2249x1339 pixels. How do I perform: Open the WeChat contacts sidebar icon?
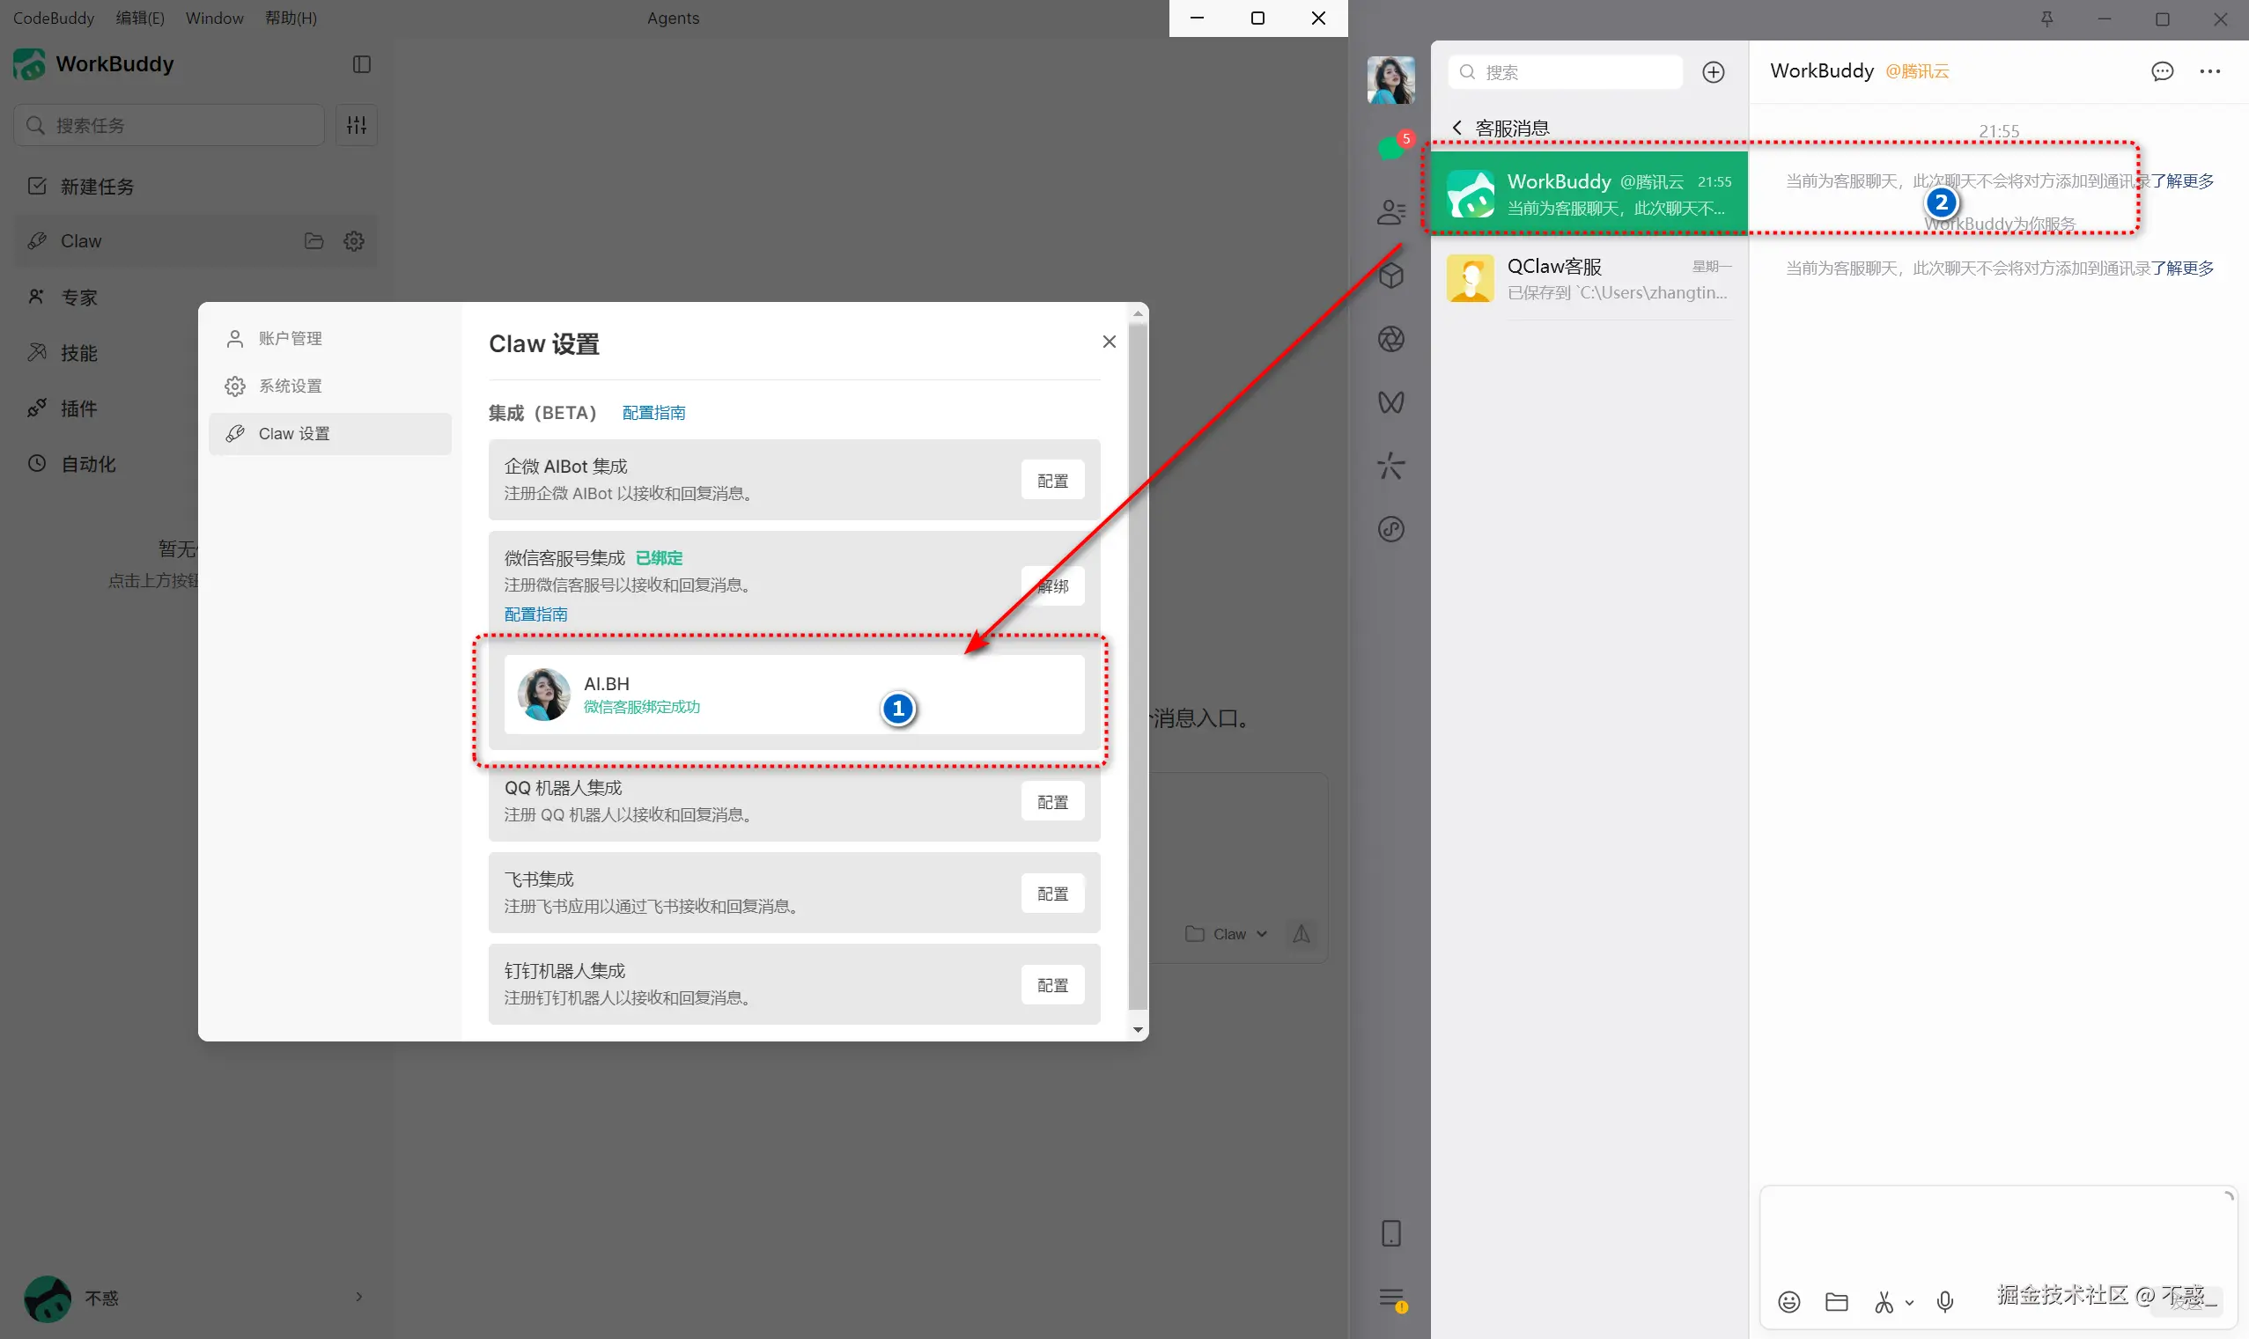pos(1390,212)
